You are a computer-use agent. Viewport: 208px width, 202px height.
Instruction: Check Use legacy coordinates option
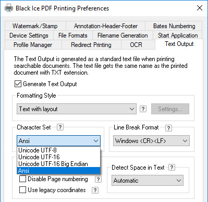click(22, 190)
